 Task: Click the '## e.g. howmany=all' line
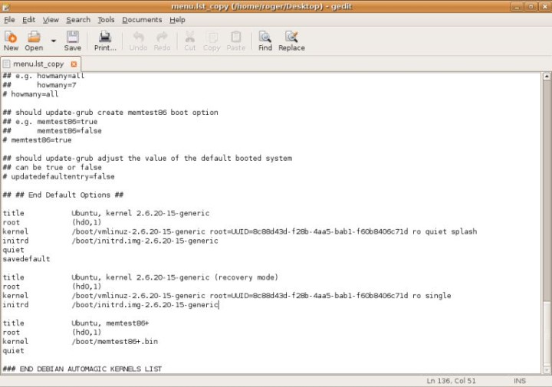point(44,76)
